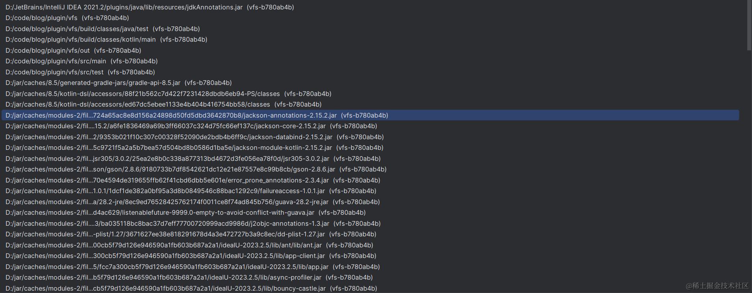Click the highlighted jackson-annotations-2.15.2.jar row

click(x=370, y=115)
